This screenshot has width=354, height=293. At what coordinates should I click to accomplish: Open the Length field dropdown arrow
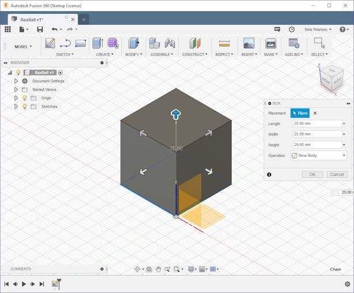point(344,123)
